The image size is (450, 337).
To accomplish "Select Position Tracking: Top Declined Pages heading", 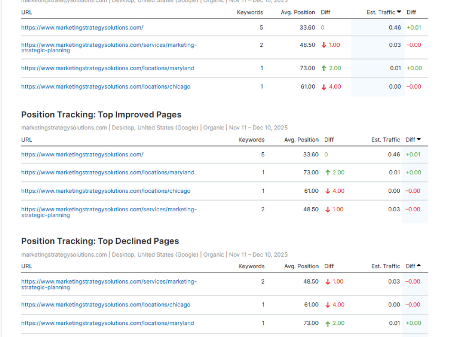I will [x=100, y=241].
